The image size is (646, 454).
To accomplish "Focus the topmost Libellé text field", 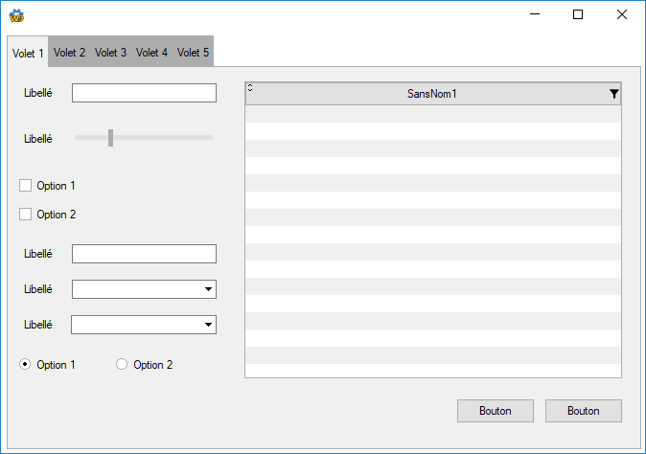I will 144,93.
